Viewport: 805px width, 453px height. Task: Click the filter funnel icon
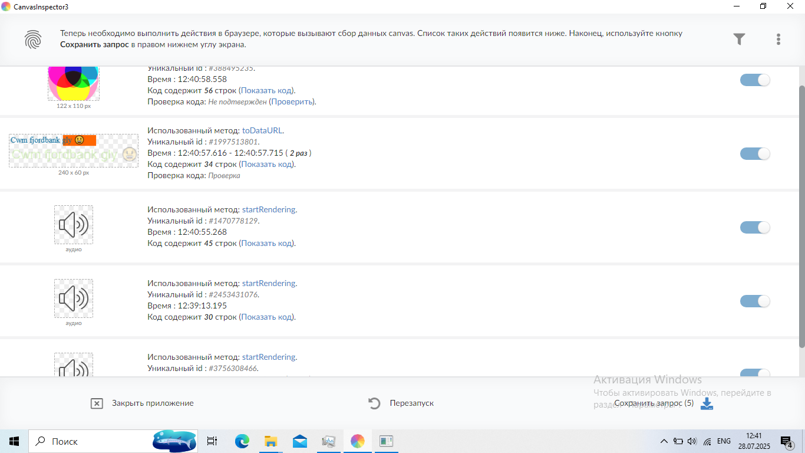(x=739, y=39)
